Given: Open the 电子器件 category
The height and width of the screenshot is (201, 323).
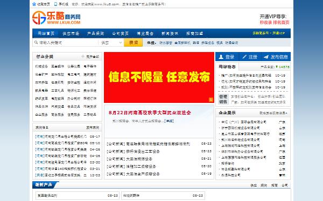Looking at the screenshot, I should pyautogui.click(x=90, y=66).
